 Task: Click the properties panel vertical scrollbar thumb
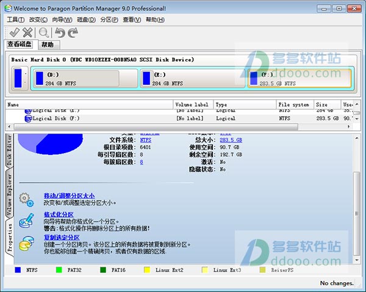(x=357, y=213)
